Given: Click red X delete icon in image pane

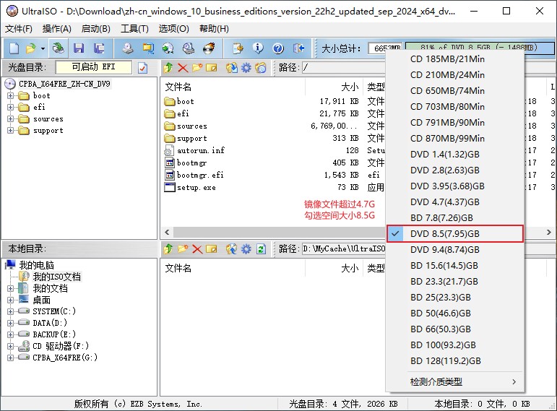Looking at the screenshot, I should click(183, 67).
